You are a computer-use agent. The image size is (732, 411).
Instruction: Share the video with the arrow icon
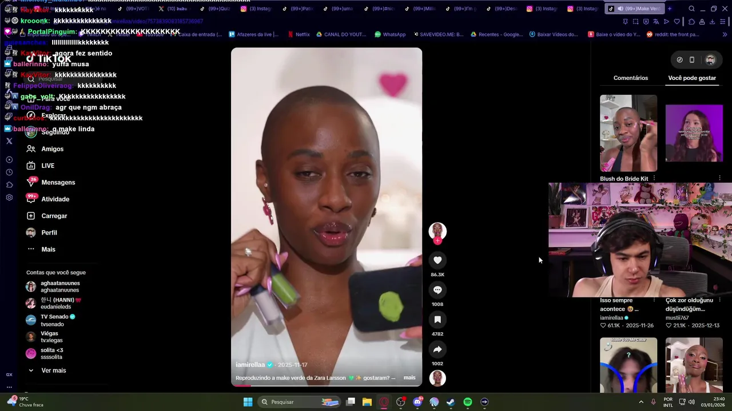pyautogui.click(x=437, y=349)
